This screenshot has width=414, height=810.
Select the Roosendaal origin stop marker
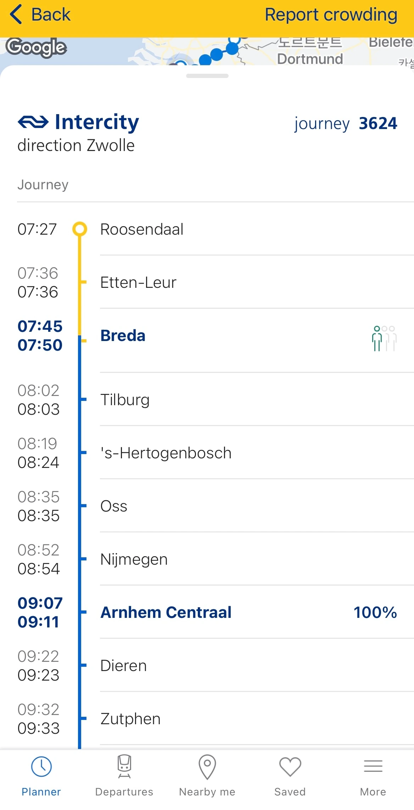pos(79,229)
